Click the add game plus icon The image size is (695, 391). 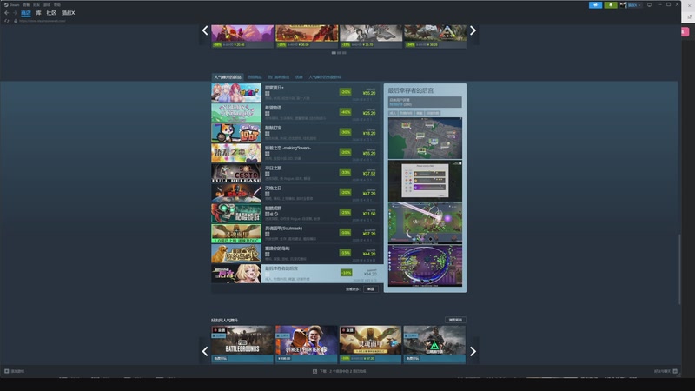(x=7, y=371)
